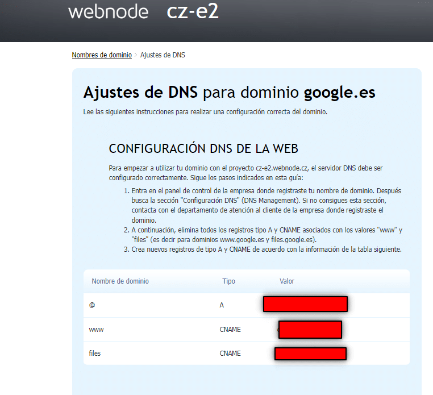The image size is (433, 395).
Task: Open the Nombres de dominio breadcrumb link
Action: 102,55
